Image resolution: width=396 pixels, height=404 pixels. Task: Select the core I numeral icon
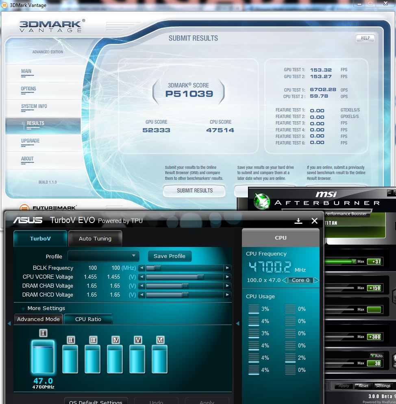(43, 333)
